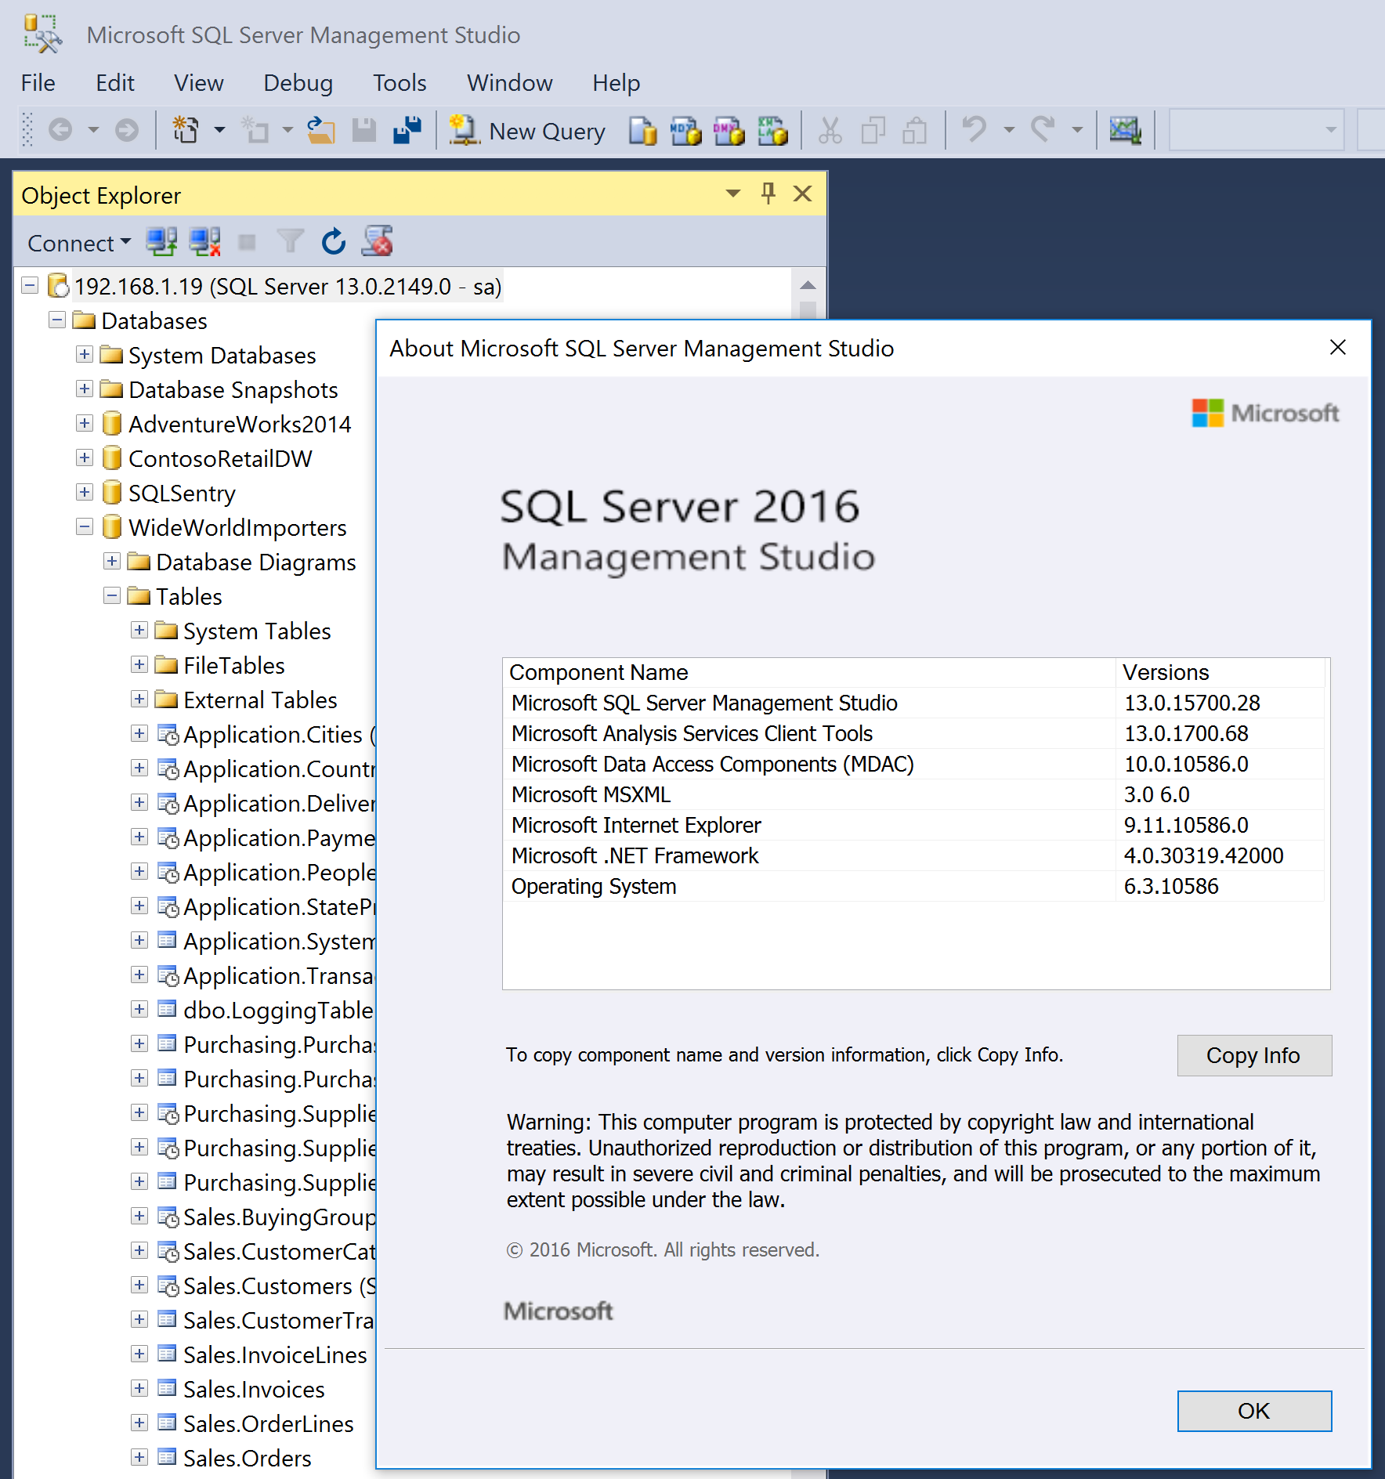The image size is (1385, 1479).
Task: Open the Undo history dropdown arrow
Action: (x=1009, y=130)
